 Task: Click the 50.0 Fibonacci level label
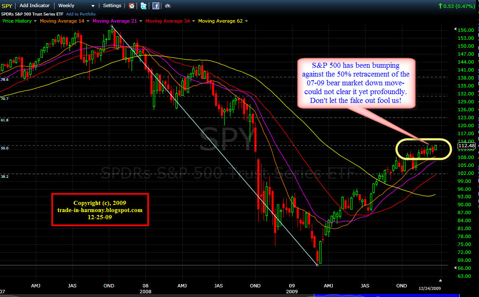pyautogui.click(x=5, y=148)
